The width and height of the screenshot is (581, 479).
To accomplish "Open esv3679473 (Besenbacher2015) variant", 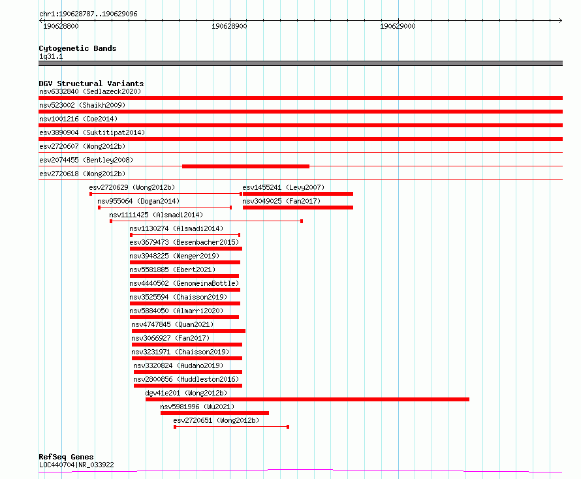I will (184, 242).
